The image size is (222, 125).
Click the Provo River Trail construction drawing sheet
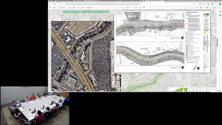coord(162,42)
